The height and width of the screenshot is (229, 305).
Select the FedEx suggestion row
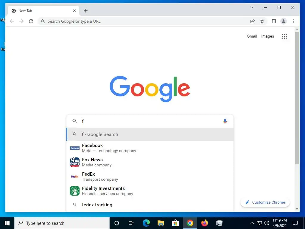(x=150, y=177)
